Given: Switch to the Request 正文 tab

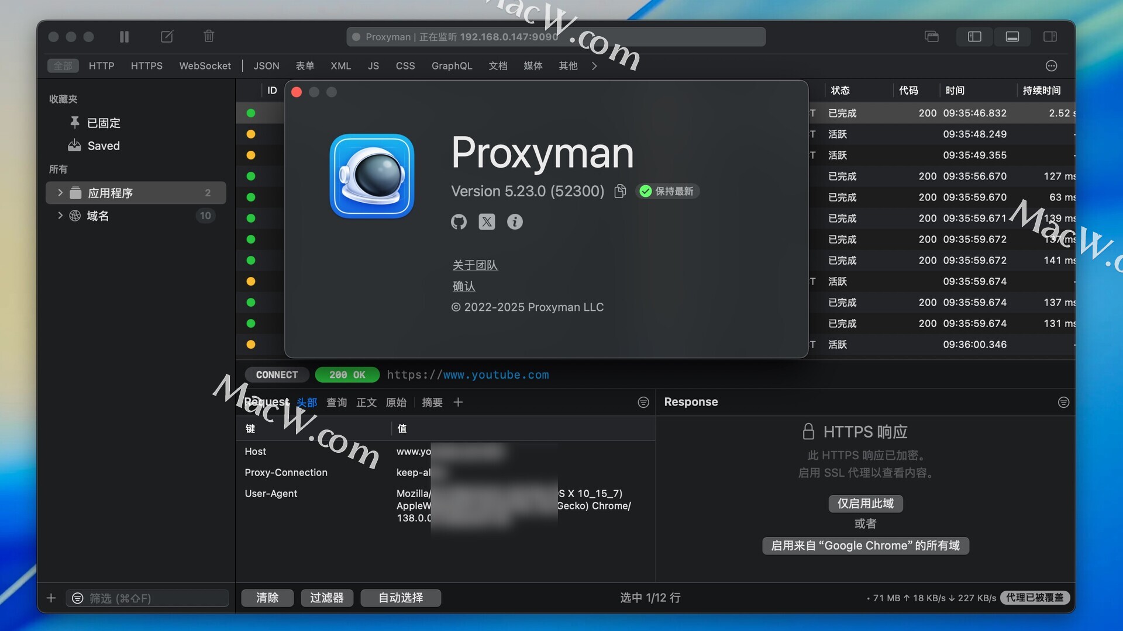Looking at the screenshot, I should tap(367, 402).
